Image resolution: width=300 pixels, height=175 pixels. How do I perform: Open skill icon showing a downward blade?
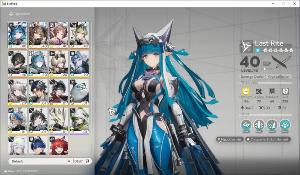point(259,125)
